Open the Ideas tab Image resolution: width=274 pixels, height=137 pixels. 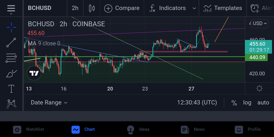point(138,129)
